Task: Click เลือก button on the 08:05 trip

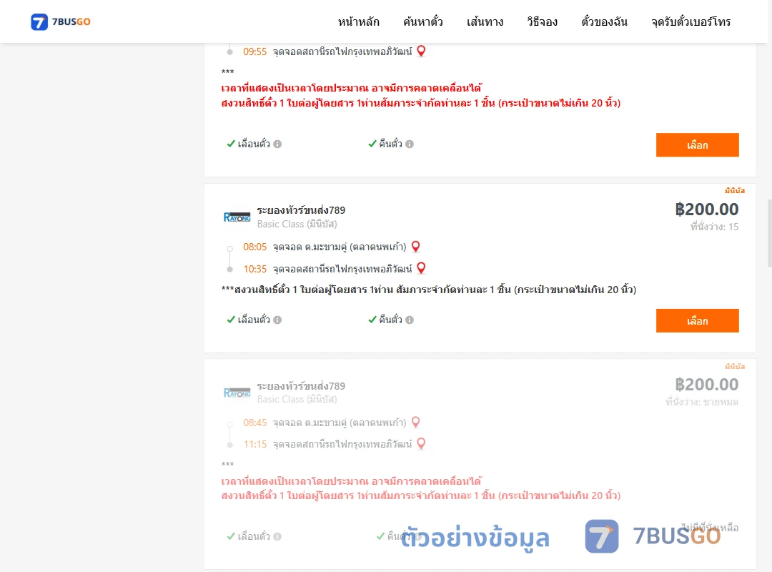Action: coord(697,321)
